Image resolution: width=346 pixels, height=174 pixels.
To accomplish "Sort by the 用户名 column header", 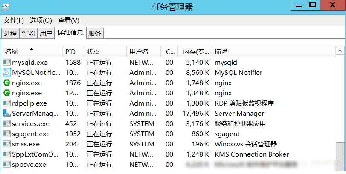I will 144,52.
